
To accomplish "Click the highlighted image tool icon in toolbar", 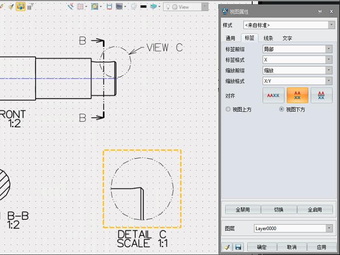I will click(x=21, y=6).
